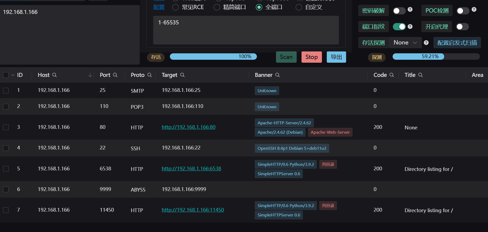Image resolution: width=488 pixels, height=232 pixels.
Task: Click the Scan button
Action: (x=286, y=57)
